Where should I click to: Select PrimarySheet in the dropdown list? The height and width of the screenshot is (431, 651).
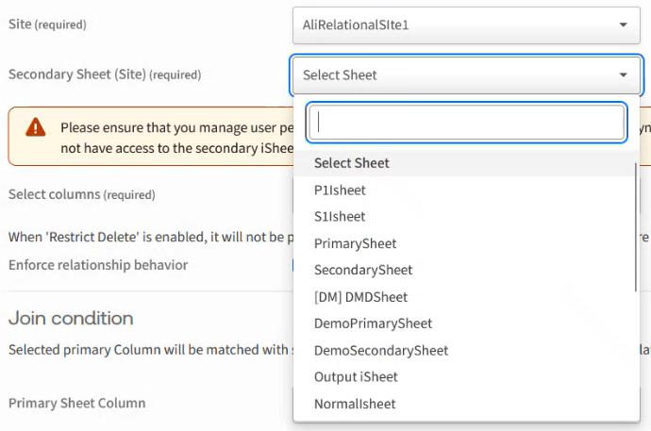(x=355, y=243)
